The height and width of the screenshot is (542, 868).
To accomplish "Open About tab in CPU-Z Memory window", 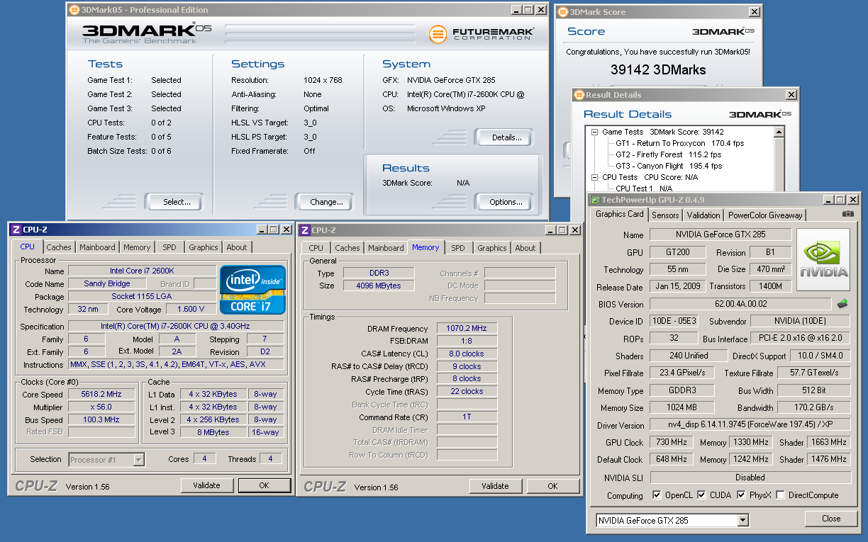I will [x=525, y=248].
